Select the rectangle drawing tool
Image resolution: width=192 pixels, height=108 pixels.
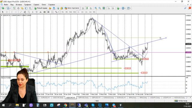point(48,12)
